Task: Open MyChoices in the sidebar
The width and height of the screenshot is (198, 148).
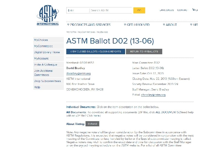Action: [41, 40]
